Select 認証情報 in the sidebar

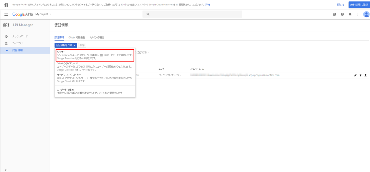(25, 50)
